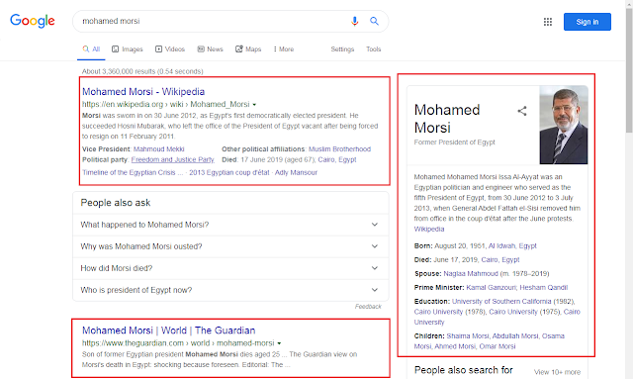Open the Ahmed Morsi link
Image resolution: width=633 pixels, height=379 pixels.
point(455,346)
